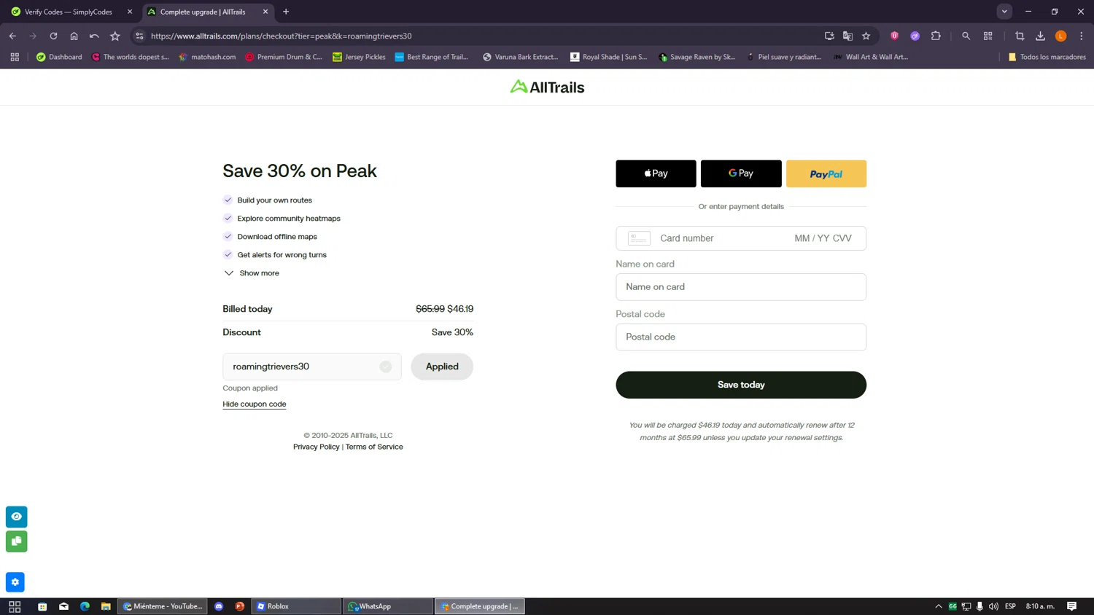1094x615 pixels.
Task: Click the roamingtrievers30 coupon input
Action: click(312, 367)
